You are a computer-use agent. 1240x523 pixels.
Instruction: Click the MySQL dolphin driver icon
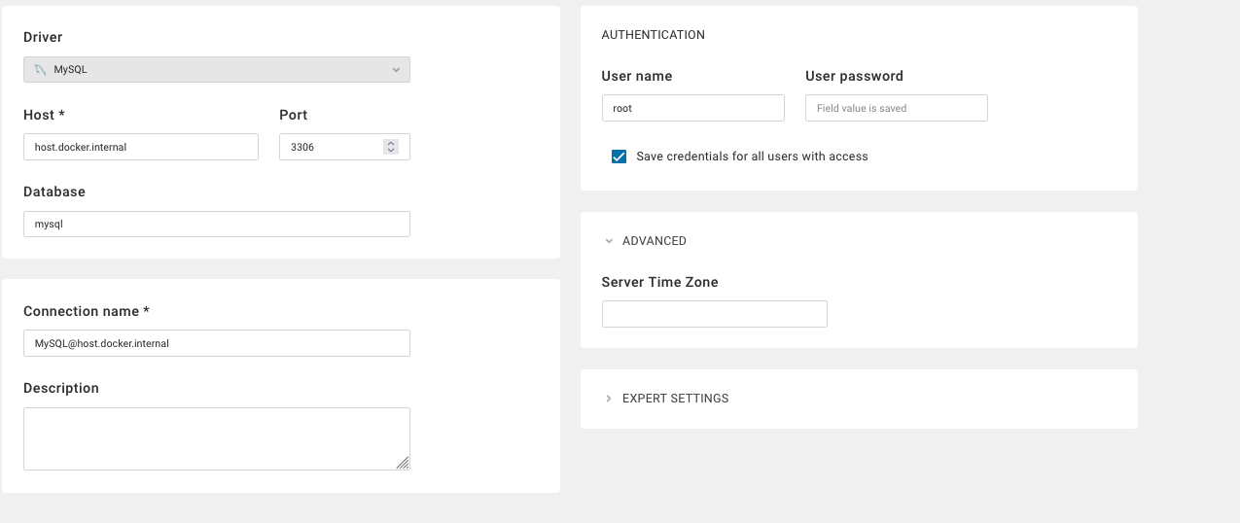click(39, 70)
